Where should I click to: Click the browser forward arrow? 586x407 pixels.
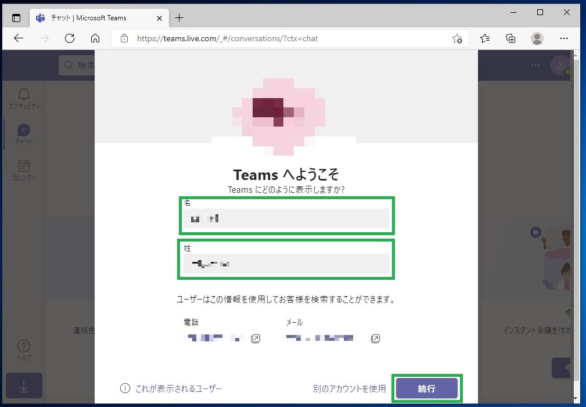[44, 38]
